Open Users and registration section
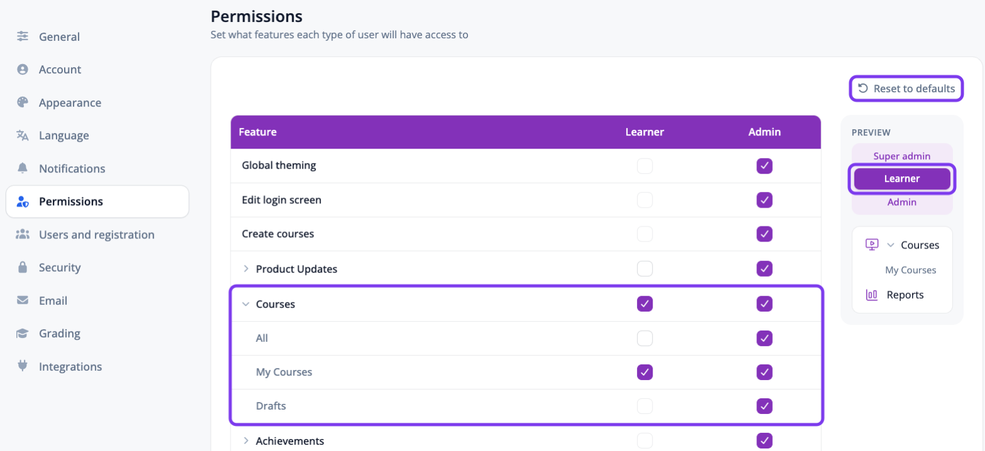 click(97, 235)
